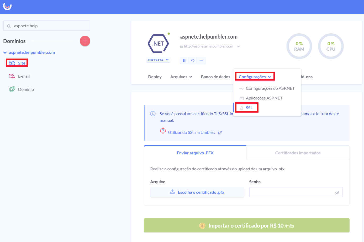Open the more options ellipsis button
The height and width of the screenshot is (242, 364).
pos(201,60)
